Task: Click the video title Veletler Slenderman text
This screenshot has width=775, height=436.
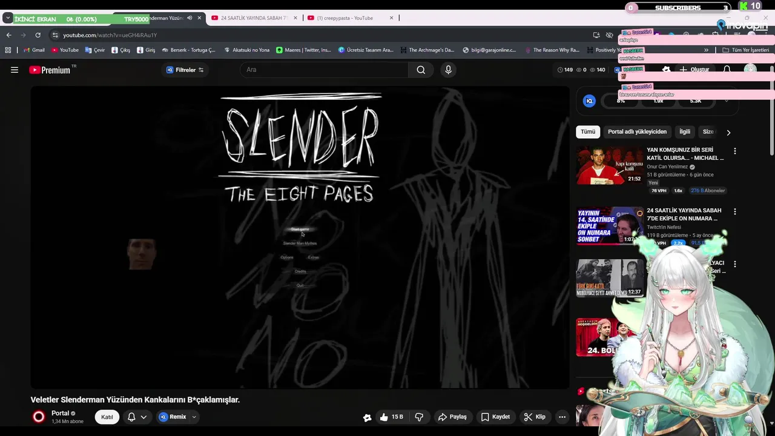Action: click(x=136, y=400)
